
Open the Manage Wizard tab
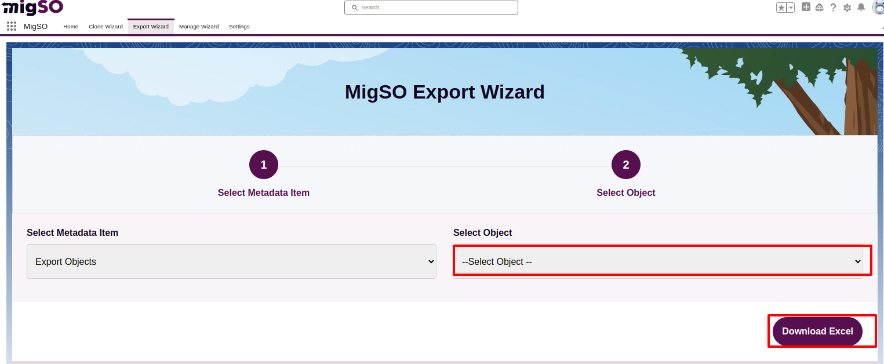(199, 27)
